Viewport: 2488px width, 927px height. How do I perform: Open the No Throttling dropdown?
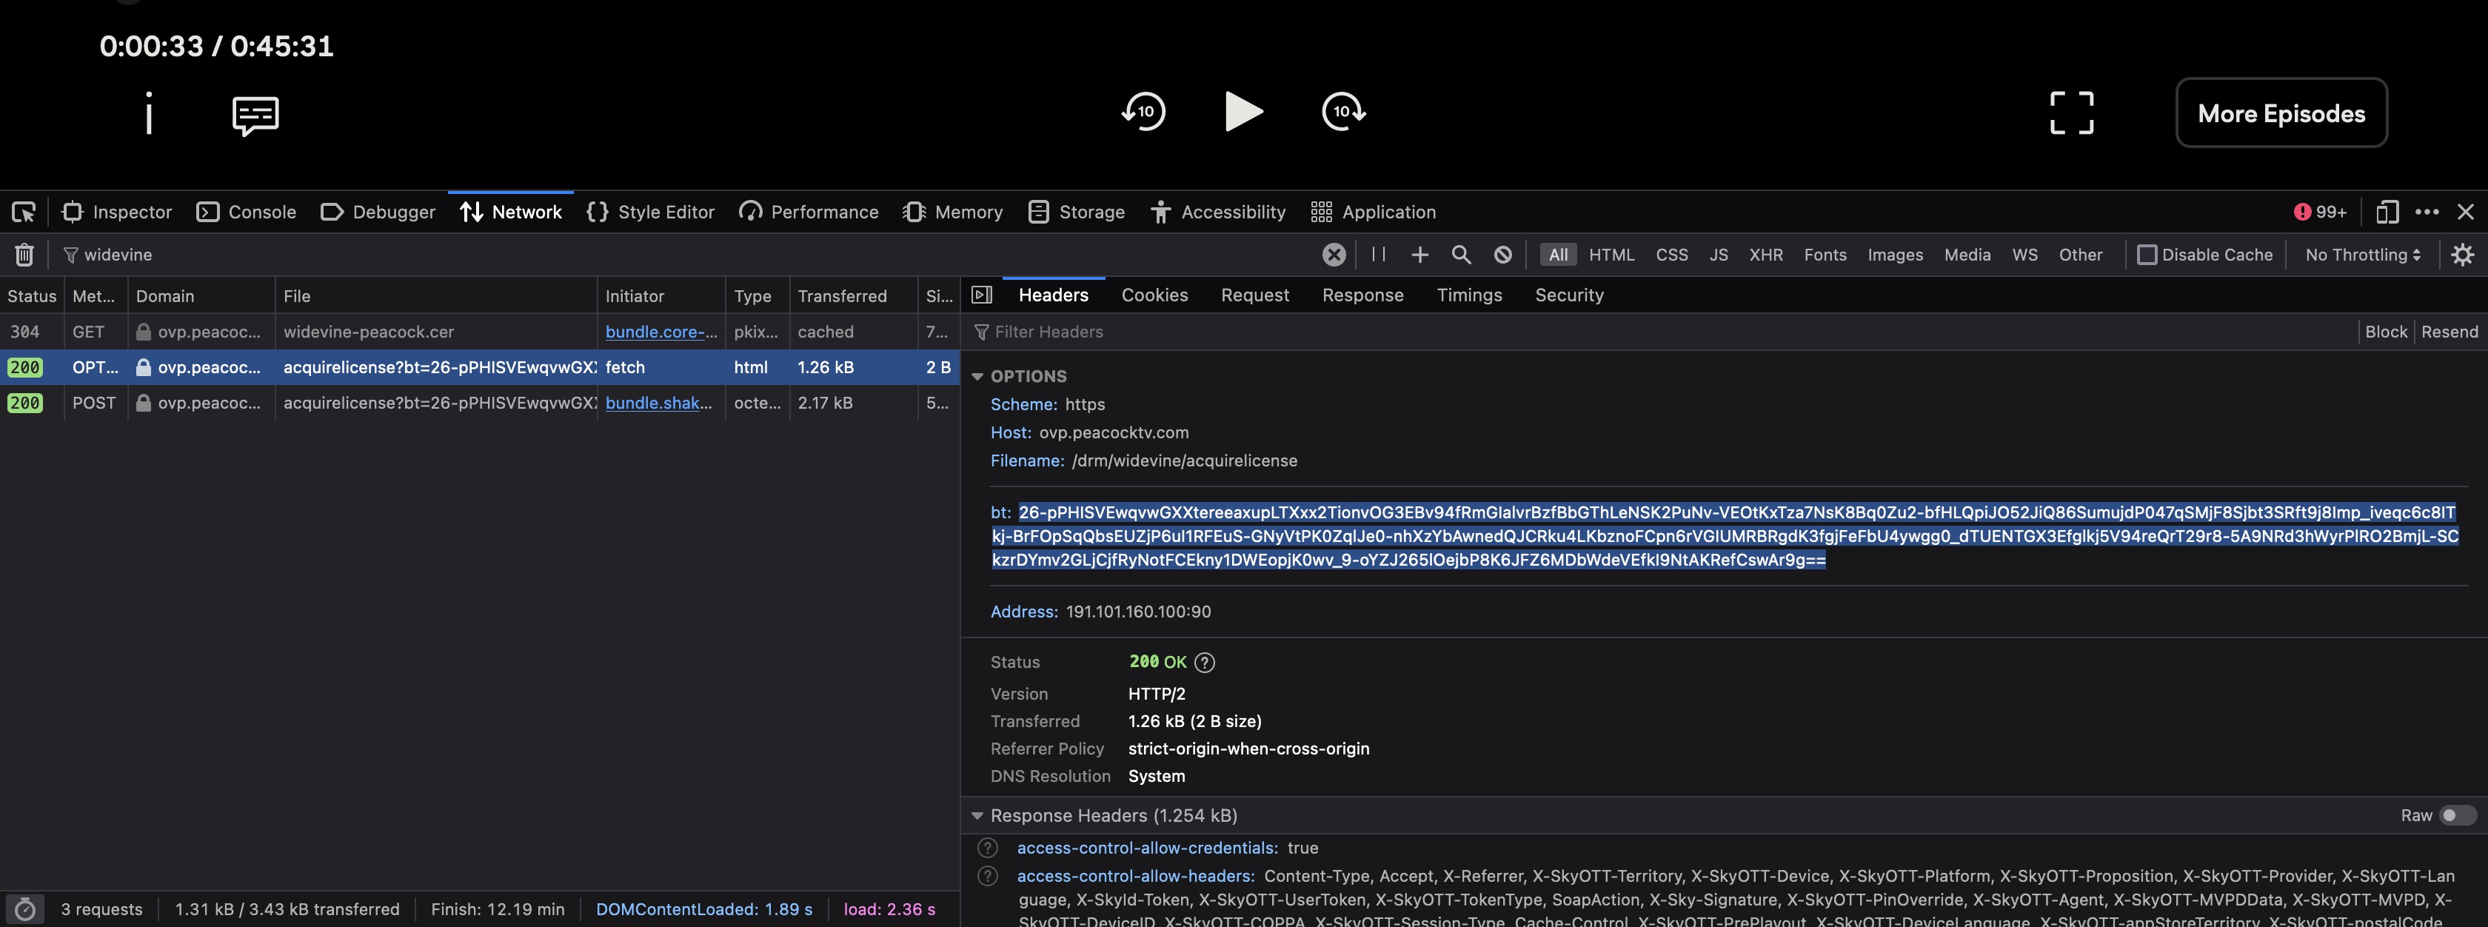[2362, 255]
